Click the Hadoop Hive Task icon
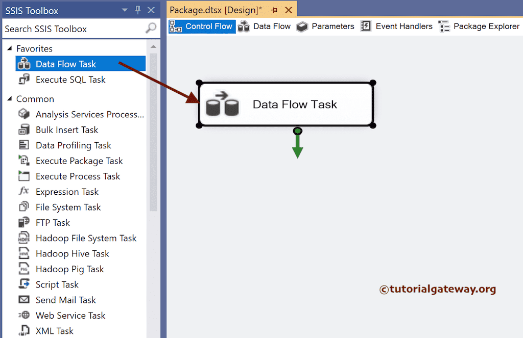The image size is (523, 338). (x=25, y=253)
